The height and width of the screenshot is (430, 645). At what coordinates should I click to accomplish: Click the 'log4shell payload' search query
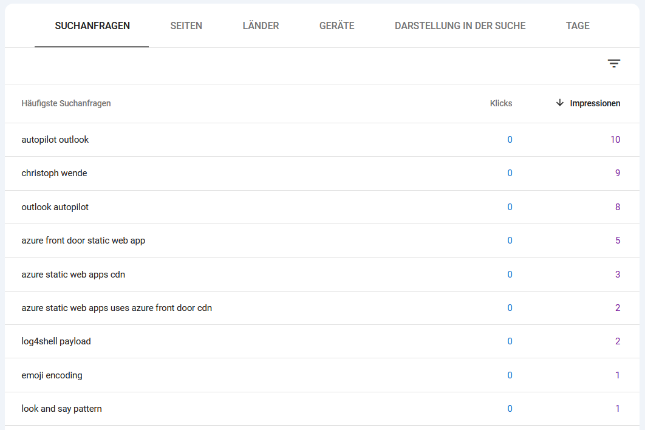(x=56, y=341)
